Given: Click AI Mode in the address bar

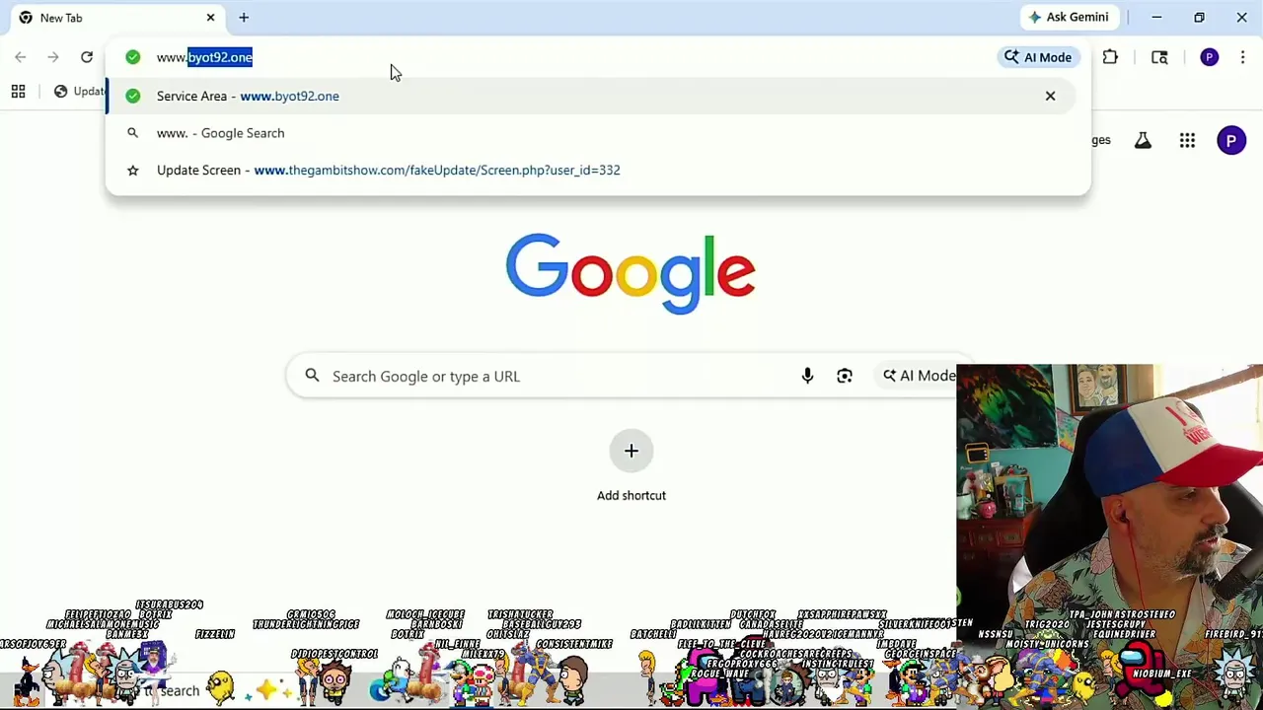Looking at the screenshot, I should [1038, 57].
